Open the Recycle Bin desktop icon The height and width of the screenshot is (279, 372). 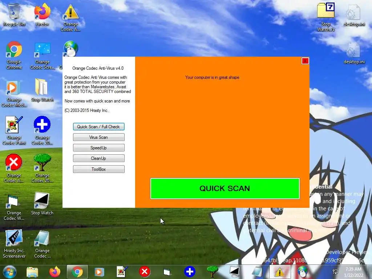pos(14,15)
